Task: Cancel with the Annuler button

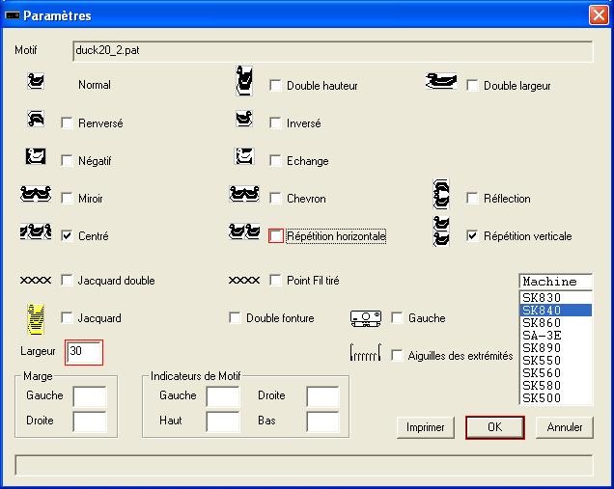Action: (565, 427)
